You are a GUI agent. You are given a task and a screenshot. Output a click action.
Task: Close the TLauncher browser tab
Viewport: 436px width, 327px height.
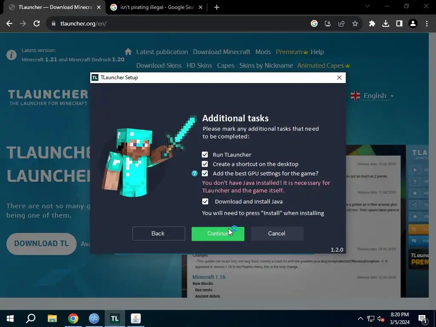tap(99, 8)
